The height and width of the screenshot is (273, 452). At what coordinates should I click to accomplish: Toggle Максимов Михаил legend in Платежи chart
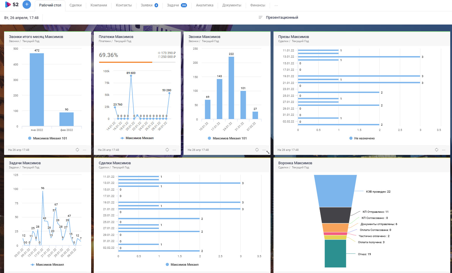137,138
